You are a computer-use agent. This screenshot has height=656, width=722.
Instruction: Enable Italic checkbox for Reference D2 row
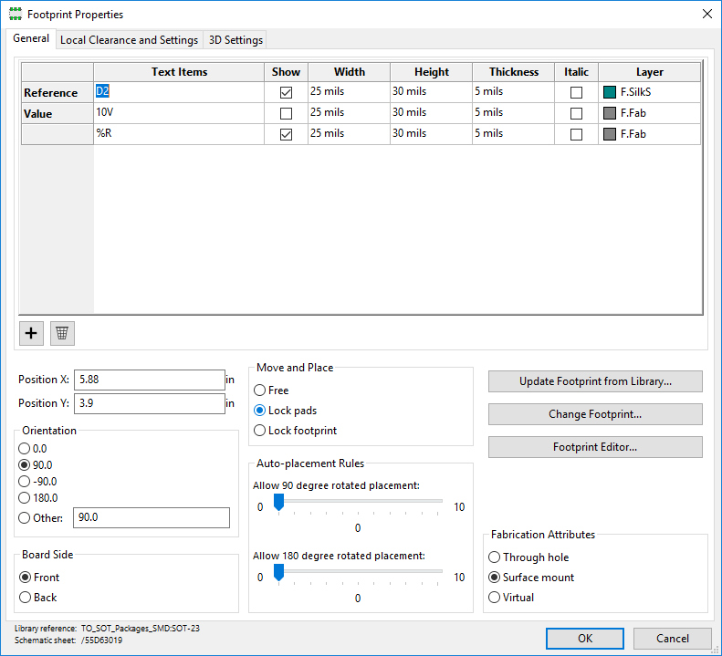[x=576, y=92]
